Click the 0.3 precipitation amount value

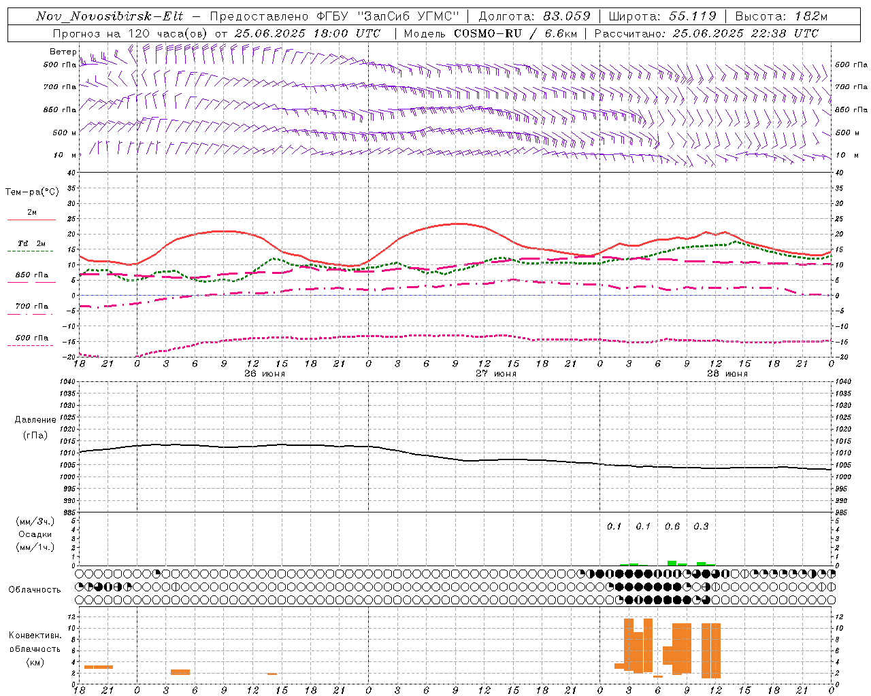(x=701, y=526)
